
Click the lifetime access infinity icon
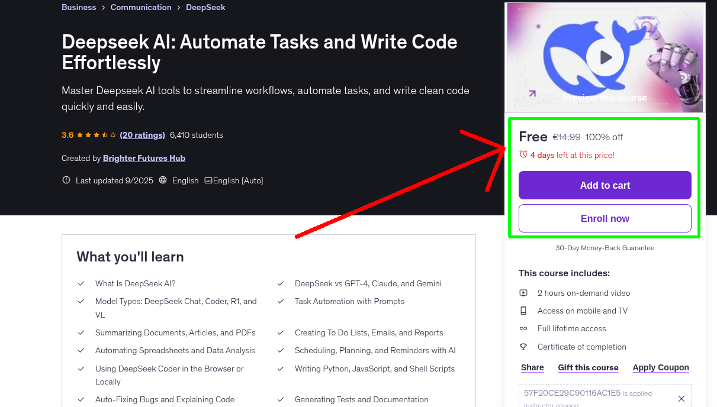[x=523, y=328]
